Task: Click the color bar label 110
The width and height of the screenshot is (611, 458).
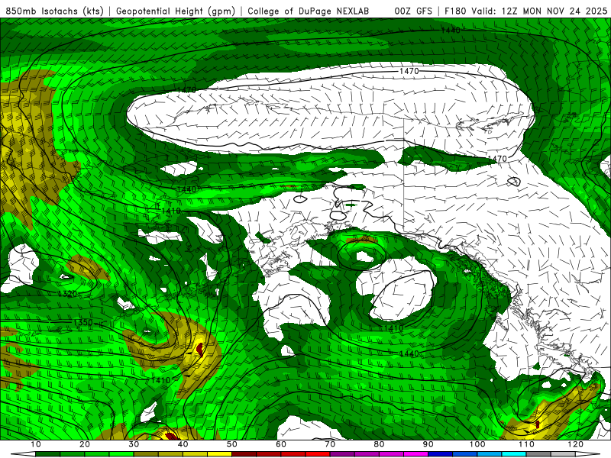Action: [526, 444]
